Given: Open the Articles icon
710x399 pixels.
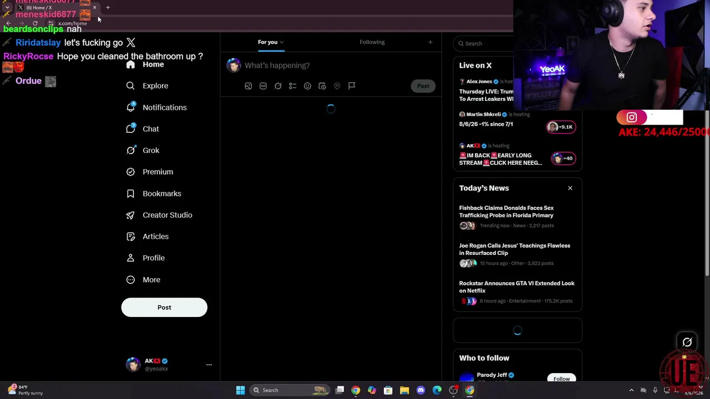Looking at the screenshot, I should click(130, 237).
